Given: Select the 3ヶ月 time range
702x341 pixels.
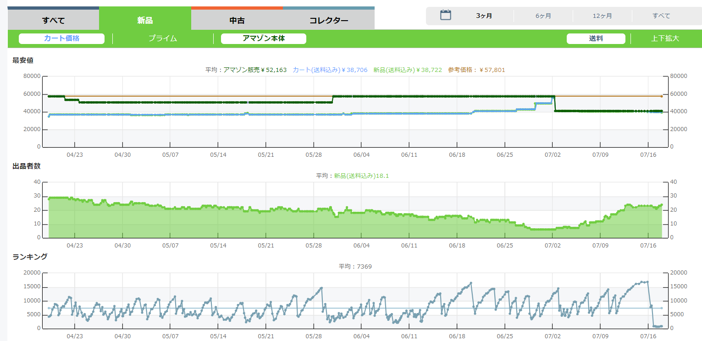Looking at the screenshot, I should (484, 16).
